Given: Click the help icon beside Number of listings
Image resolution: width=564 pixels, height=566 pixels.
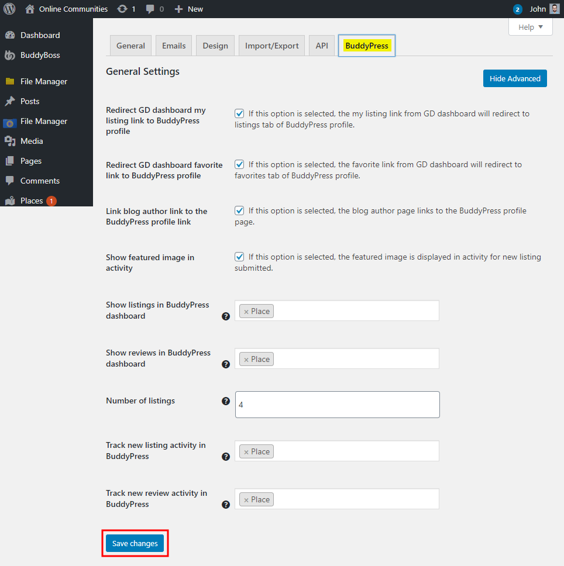Looking at the screenshot, I should pyautogui.click(x=226, y=401).
